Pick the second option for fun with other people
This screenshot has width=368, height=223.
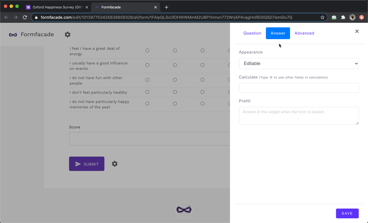pos(175,80)
